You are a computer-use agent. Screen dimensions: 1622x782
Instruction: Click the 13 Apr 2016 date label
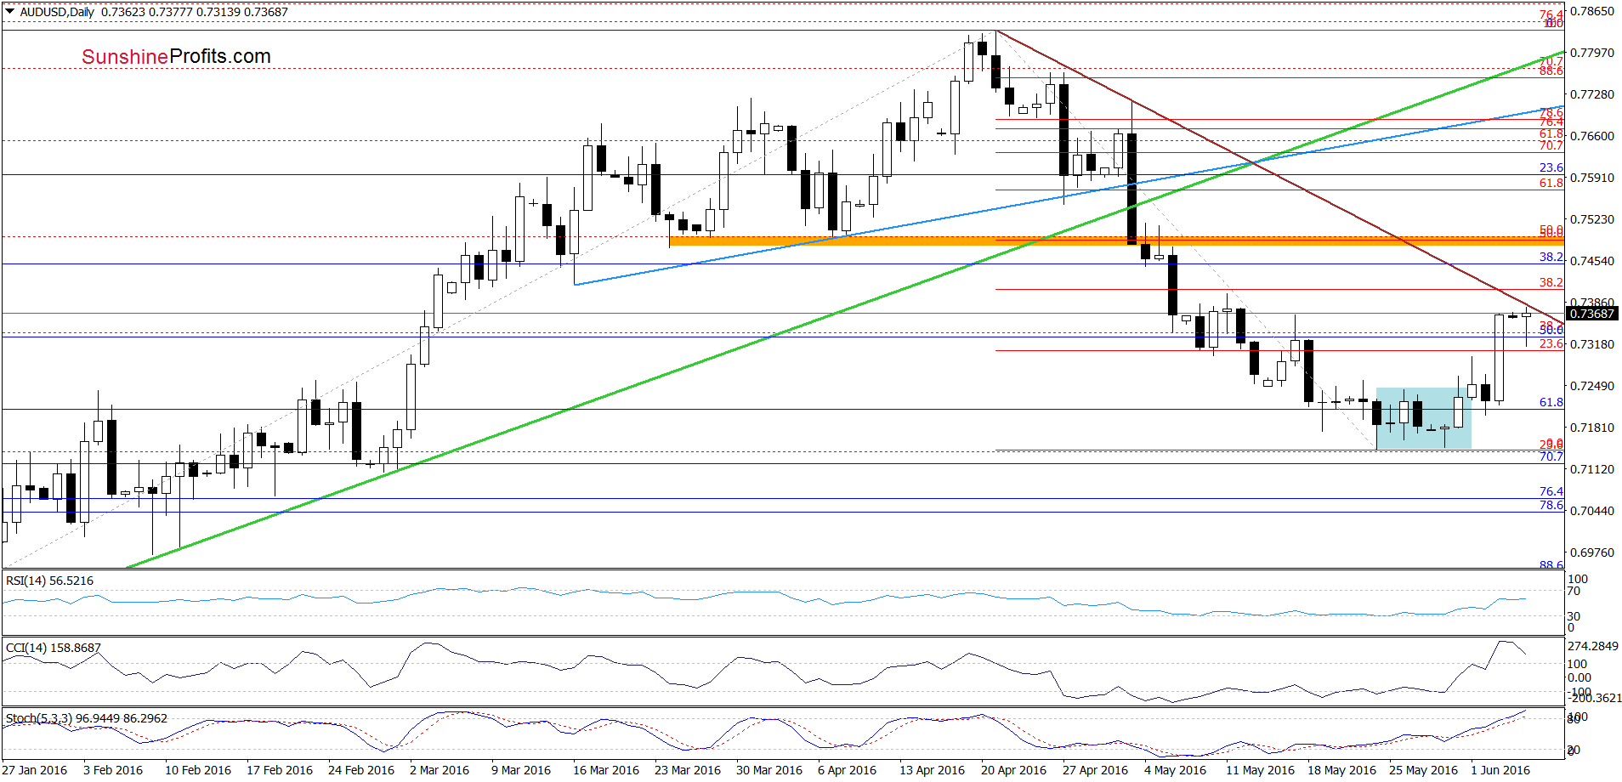933,770
